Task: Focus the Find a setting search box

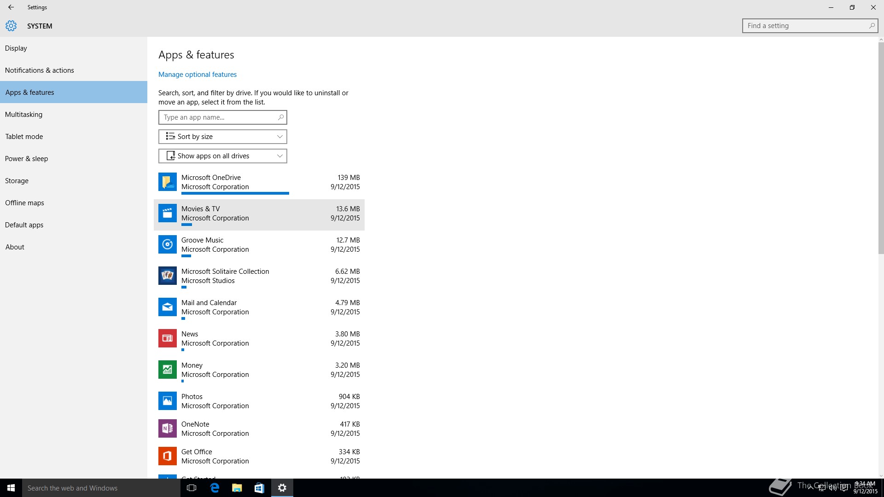Action: point(810,26)
